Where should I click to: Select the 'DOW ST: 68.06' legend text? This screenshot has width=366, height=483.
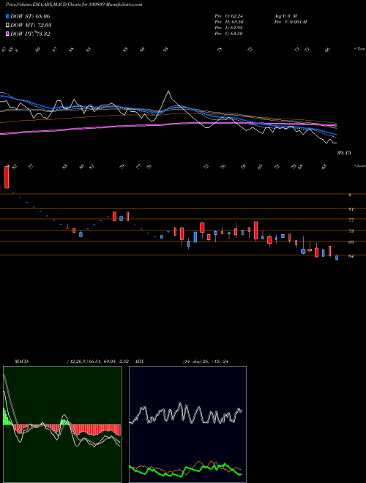coord(30,16)
